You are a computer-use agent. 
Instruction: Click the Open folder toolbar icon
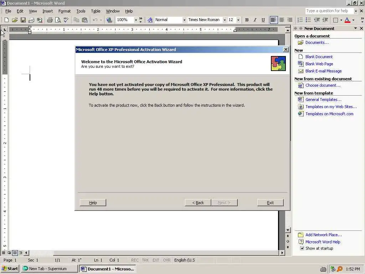pos(15,20)
